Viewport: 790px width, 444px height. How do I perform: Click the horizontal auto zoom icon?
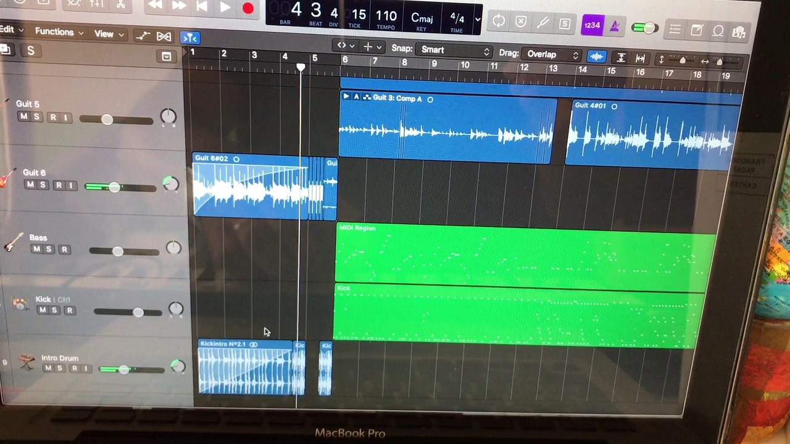(x=641, y=59)
